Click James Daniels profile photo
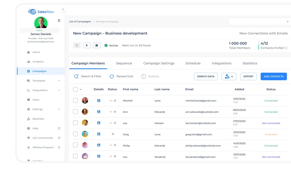 coord(41,23)
